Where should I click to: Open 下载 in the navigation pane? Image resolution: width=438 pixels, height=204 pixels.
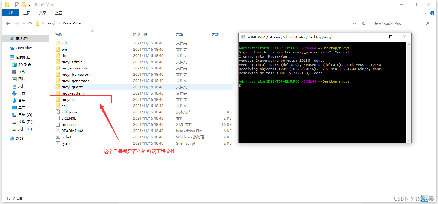tap(22, 93)
